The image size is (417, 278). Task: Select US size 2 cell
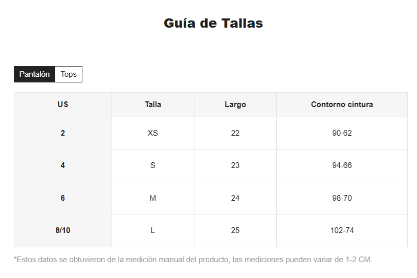click(x=63, y=133)
